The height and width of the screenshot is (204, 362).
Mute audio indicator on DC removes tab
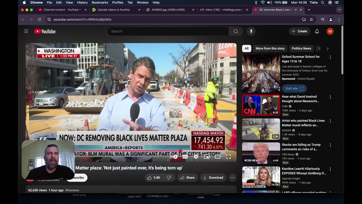click(x=295, y=10)
